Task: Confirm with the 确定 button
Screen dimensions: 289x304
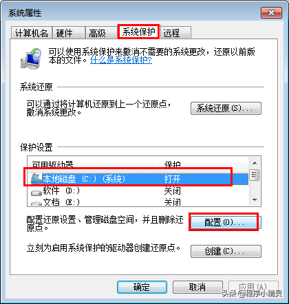Action: point(142,287)
